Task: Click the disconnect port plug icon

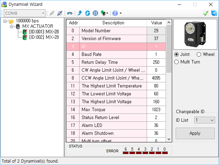Action: point(60,13)
